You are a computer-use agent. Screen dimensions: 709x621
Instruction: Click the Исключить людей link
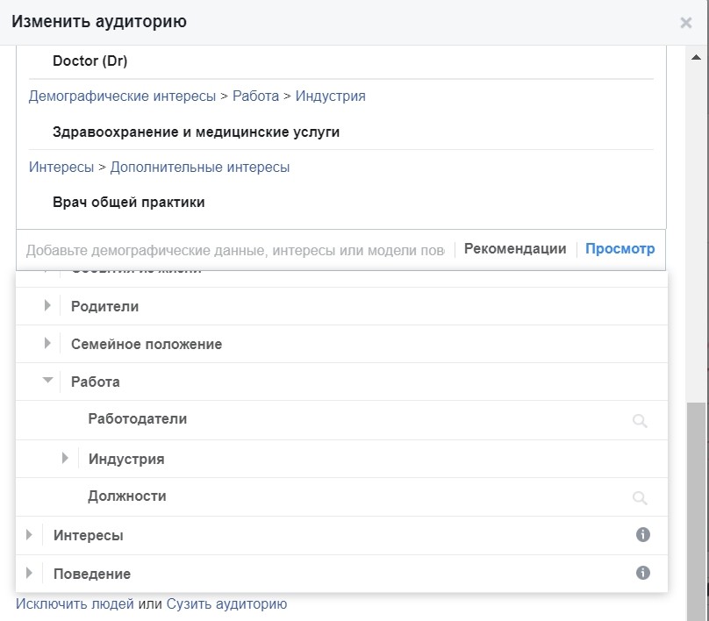[x=75, y=603]
